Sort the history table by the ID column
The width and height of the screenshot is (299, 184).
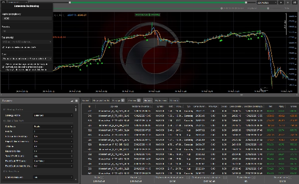(90, 106)
